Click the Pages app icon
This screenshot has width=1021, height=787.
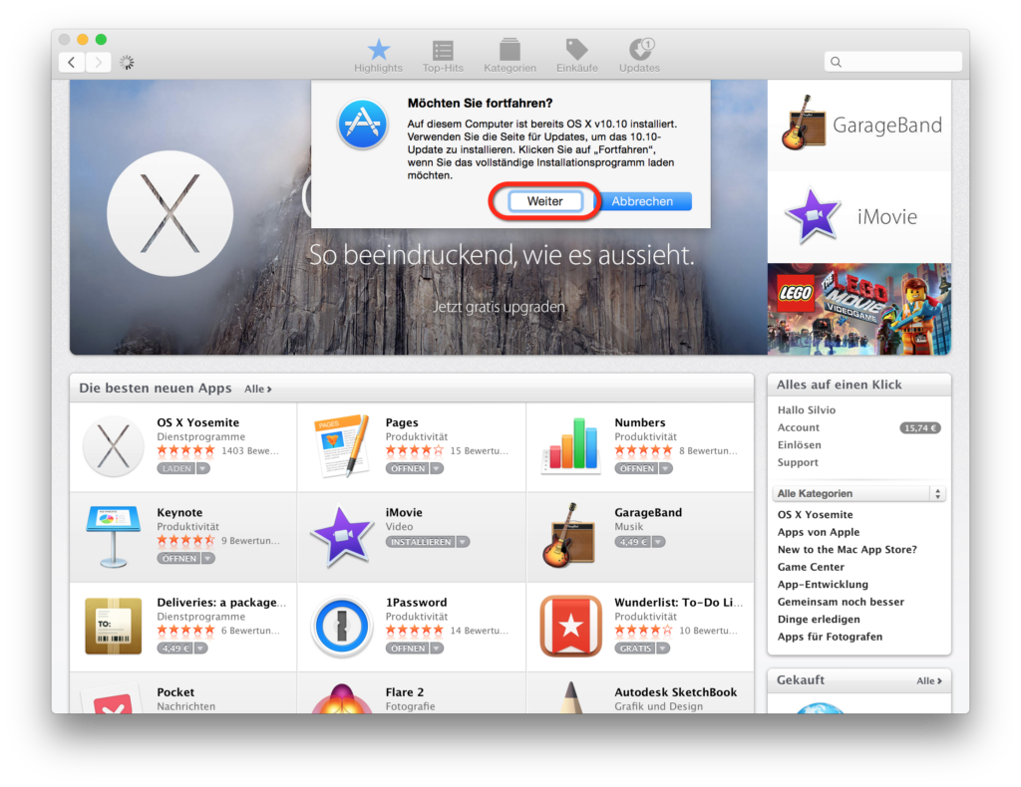(341, 447)
